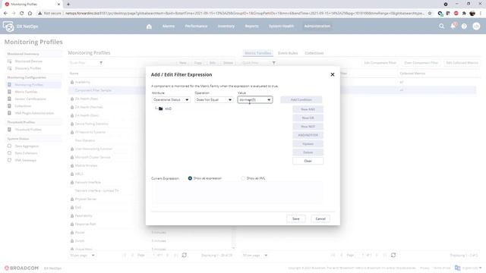Reload the browser page
The height and width of the screenshot is (273, 486).
(21, 14)
